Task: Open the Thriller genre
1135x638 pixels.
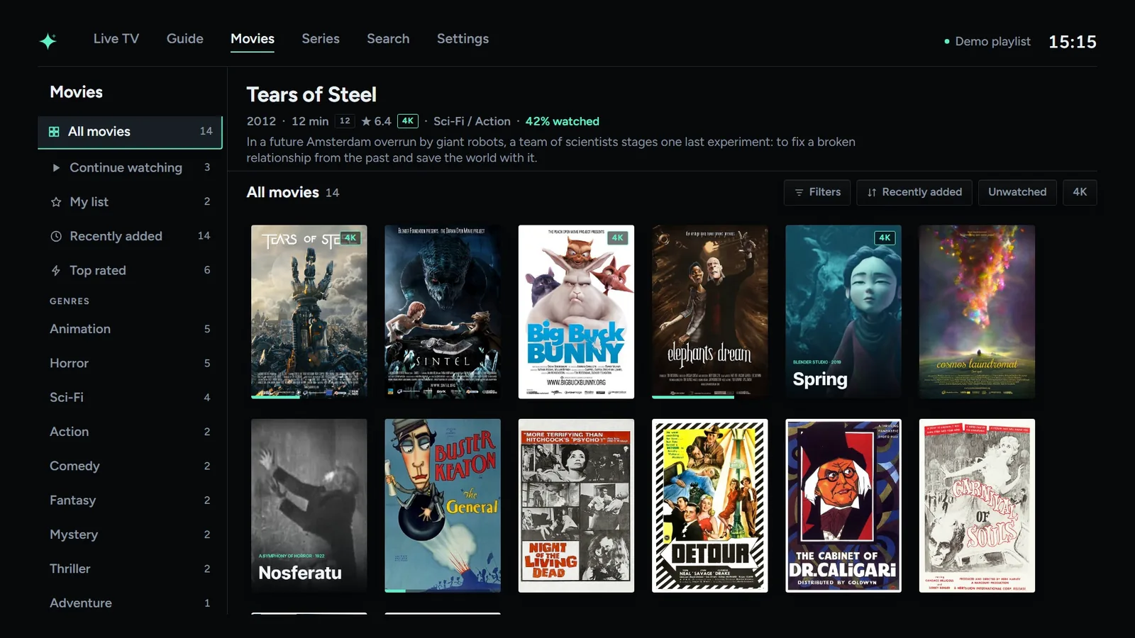Action: point(130,569)
